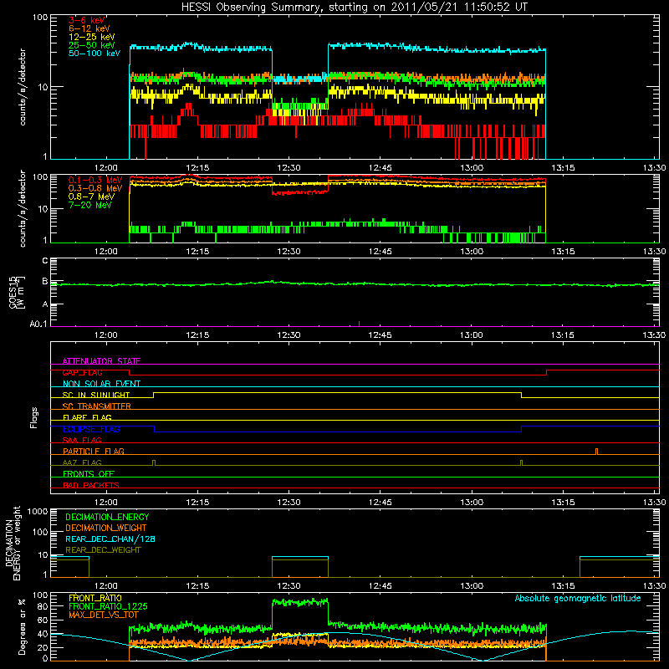The width and height of the screenshot is (669, 669).
Task: Click the "Degrees or %" axis label
Action: tap(22, 626)
